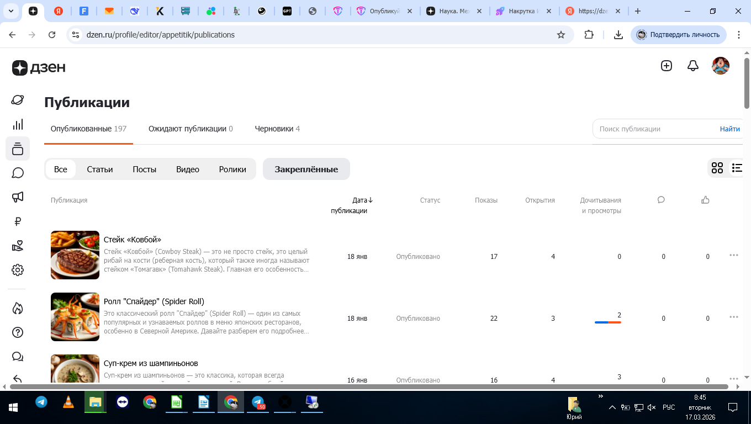Click the horizontal page scrollbar
751x424 pixels.
pyautogui.click(x=370, y=386)
